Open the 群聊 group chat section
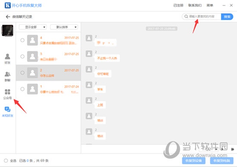 [x=7, y=77]
